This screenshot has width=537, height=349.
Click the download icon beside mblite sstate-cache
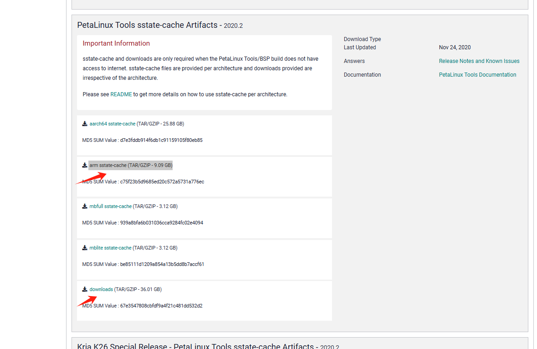pos(85,248)
